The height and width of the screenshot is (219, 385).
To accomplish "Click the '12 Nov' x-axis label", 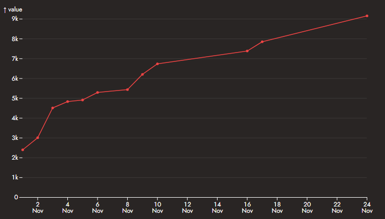I will 187,208.
